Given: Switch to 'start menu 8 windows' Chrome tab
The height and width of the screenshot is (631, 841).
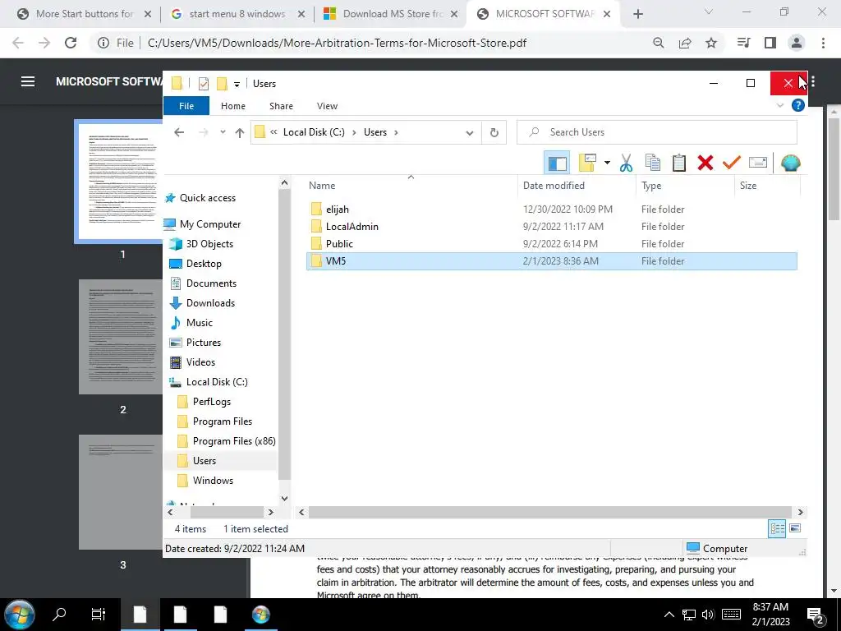Looking at the screenshot, I should click(237, 14).
